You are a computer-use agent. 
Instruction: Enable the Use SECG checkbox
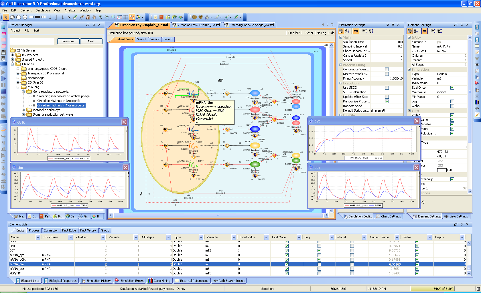click(x=387, y=88)
